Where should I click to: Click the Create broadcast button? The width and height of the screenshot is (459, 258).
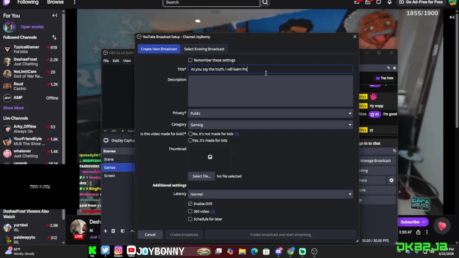pyautogui.click(x=184, y=235)
